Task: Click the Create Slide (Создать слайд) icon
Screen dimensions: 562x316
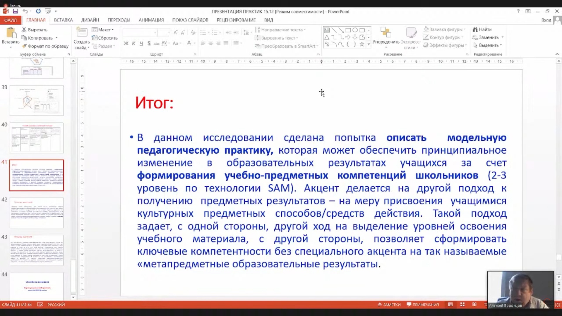Action: pos(81,33)
